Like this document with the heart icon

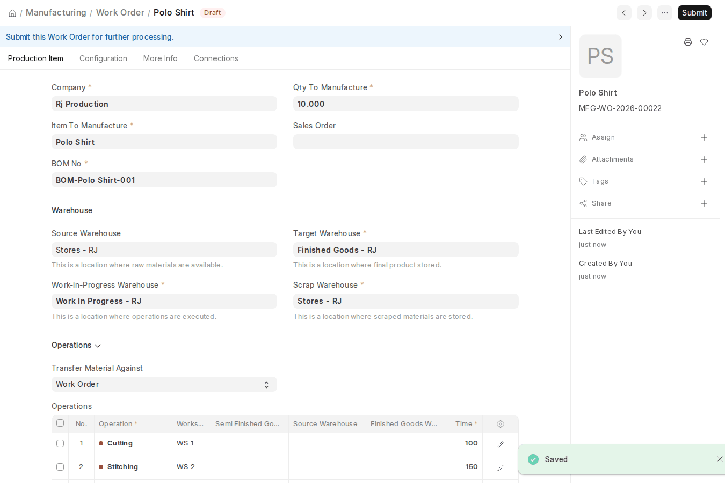coord(704,42)
